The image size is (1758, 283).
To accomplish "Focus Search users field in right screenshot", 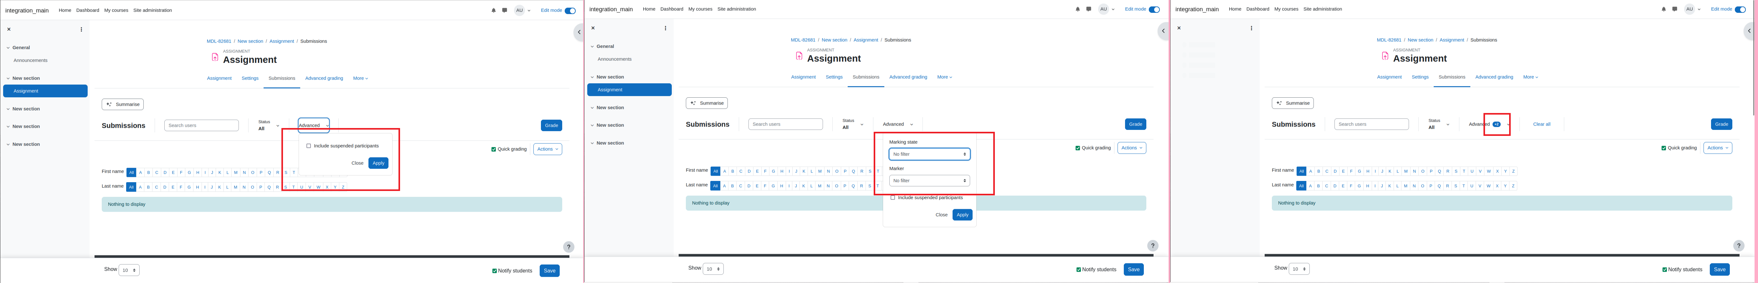I will (1372, 124).
